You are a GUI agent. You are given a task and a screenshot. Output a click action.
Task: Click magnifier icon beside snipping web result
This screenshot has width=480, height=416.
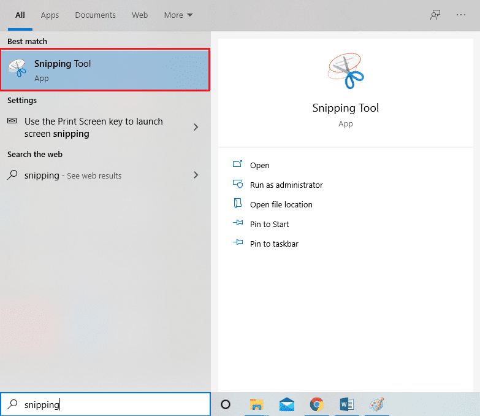point(12,175)
